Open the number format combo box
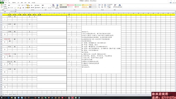The width and height of the screenshot is (176, 99). 46,5
